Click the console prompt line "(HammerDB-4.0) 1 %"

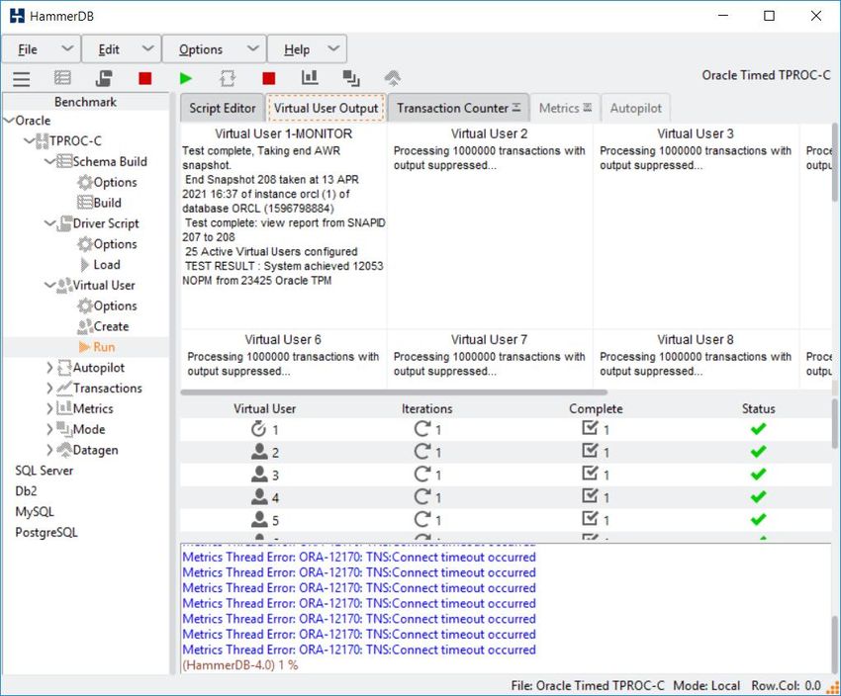pos(240,665)
